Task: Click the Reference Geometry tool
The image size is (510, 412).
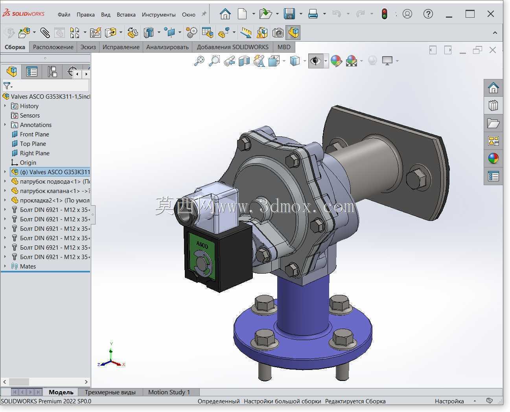Action: point(170,33)
